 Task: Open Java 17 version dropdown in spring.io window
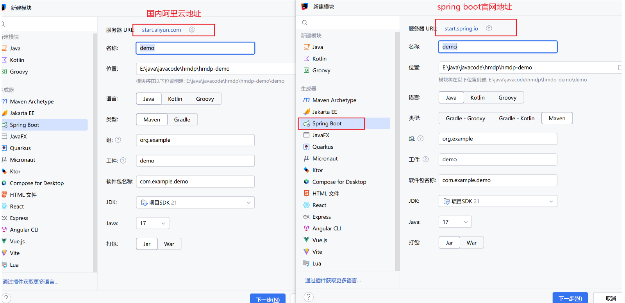[455, 222]
